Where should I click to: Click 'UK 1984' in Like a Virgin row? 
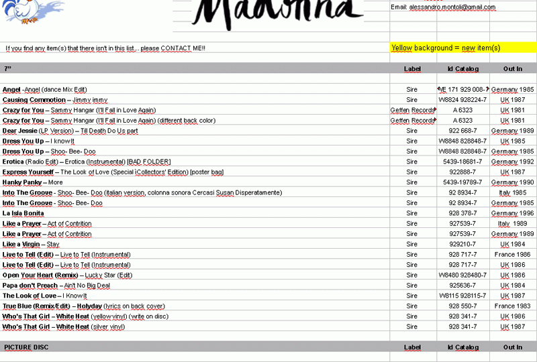[x=513, y=244]
